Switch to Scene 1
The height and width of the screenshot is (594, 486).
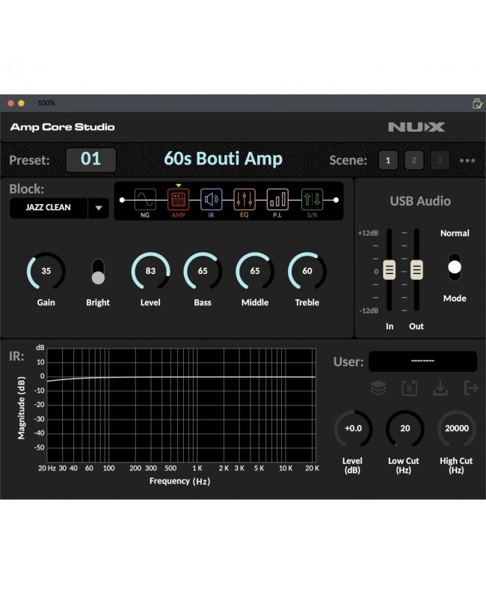click(x=388, y=160)
